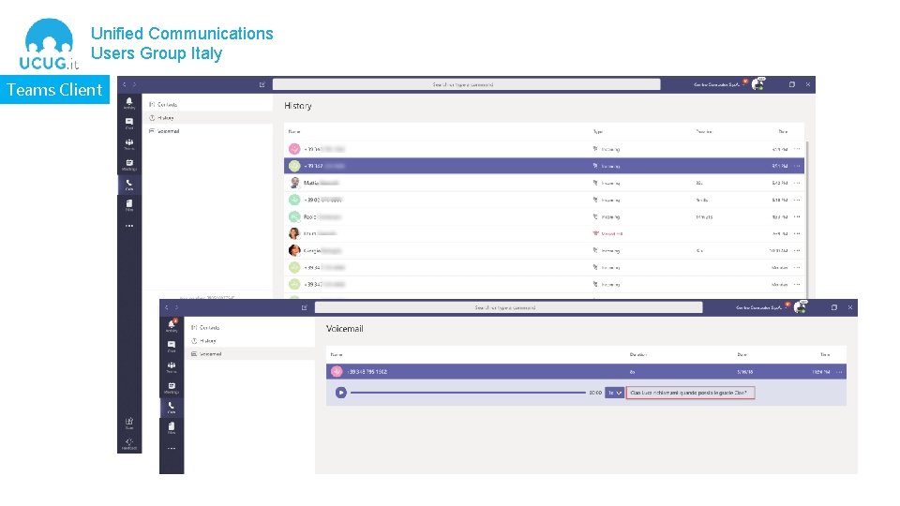Open Meetings in the History window sidebar
The width and height of the screenshot is (900, 506).
[x=129, y=165]
